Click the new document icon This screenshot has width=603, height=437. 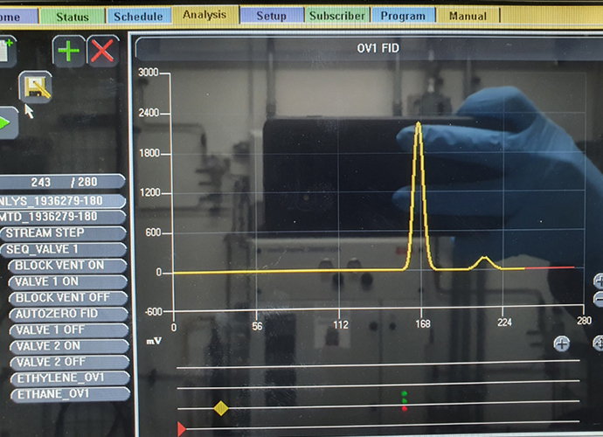tap(7, 51)
